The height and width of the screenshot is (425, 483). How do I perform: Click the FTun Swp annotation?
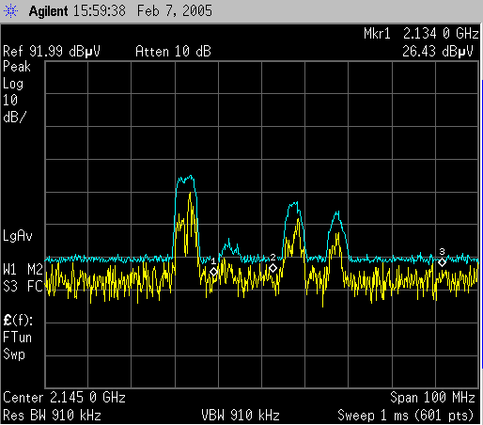click(17, 346)
